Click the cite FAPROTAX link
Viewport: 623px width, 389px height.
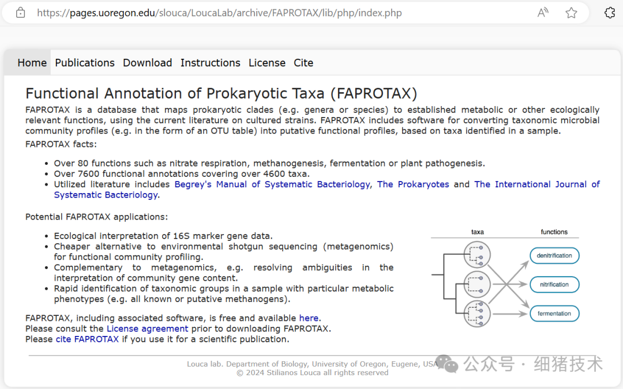pyautogui.click(x=87, y=339)
